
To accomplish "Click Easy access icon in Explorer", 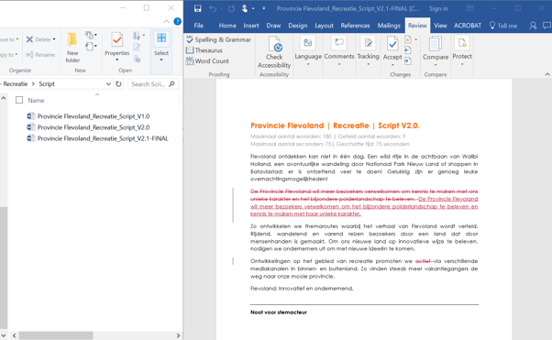I will point(91,47).
